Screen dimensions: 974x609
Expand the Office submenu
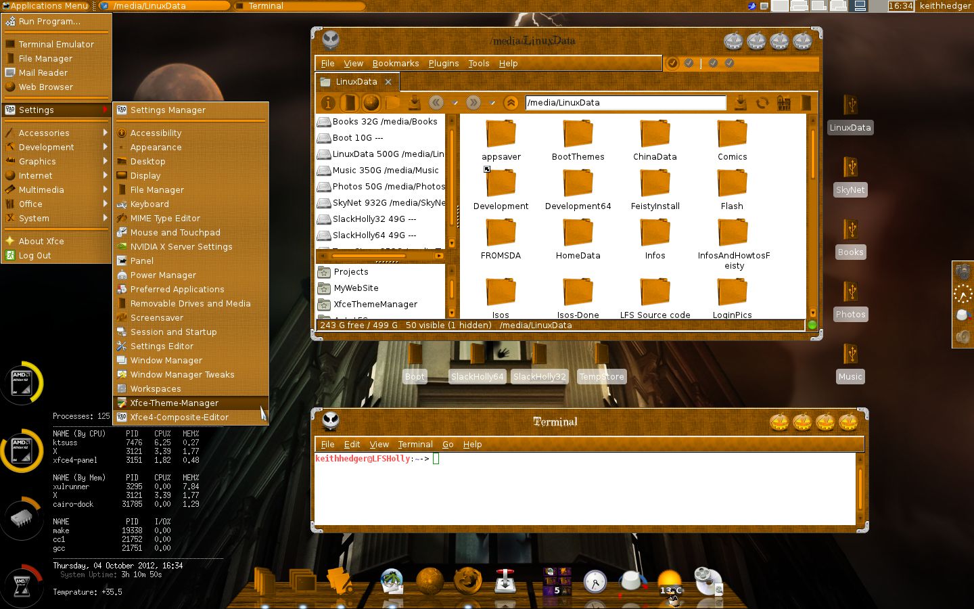point(56,204)
